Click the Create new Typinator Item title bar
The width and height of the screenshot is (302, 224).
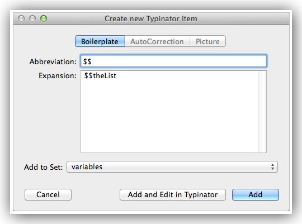point(151,18)
